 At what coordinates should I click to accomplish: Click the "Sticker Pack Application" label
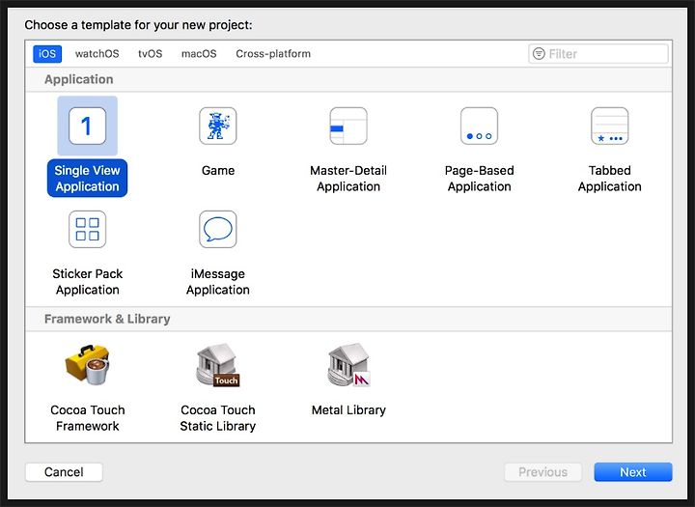(x=87, y=282)
